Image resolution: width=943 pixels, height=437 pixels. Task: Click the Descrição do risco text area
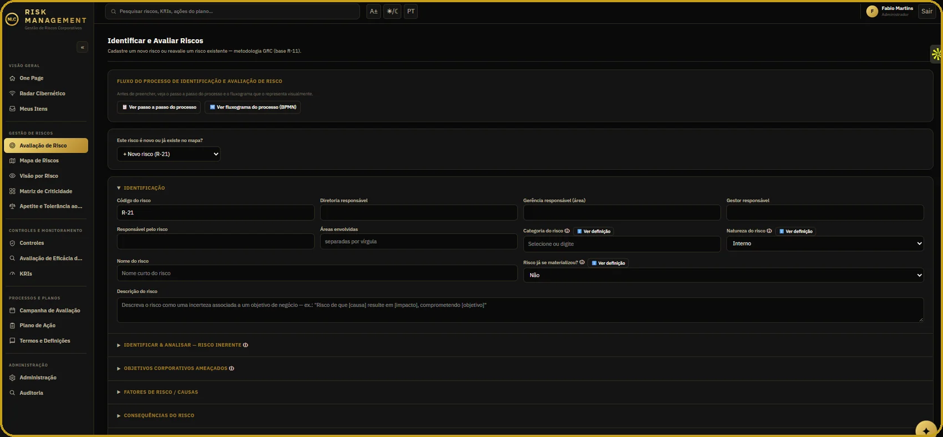tap(520, 310)
